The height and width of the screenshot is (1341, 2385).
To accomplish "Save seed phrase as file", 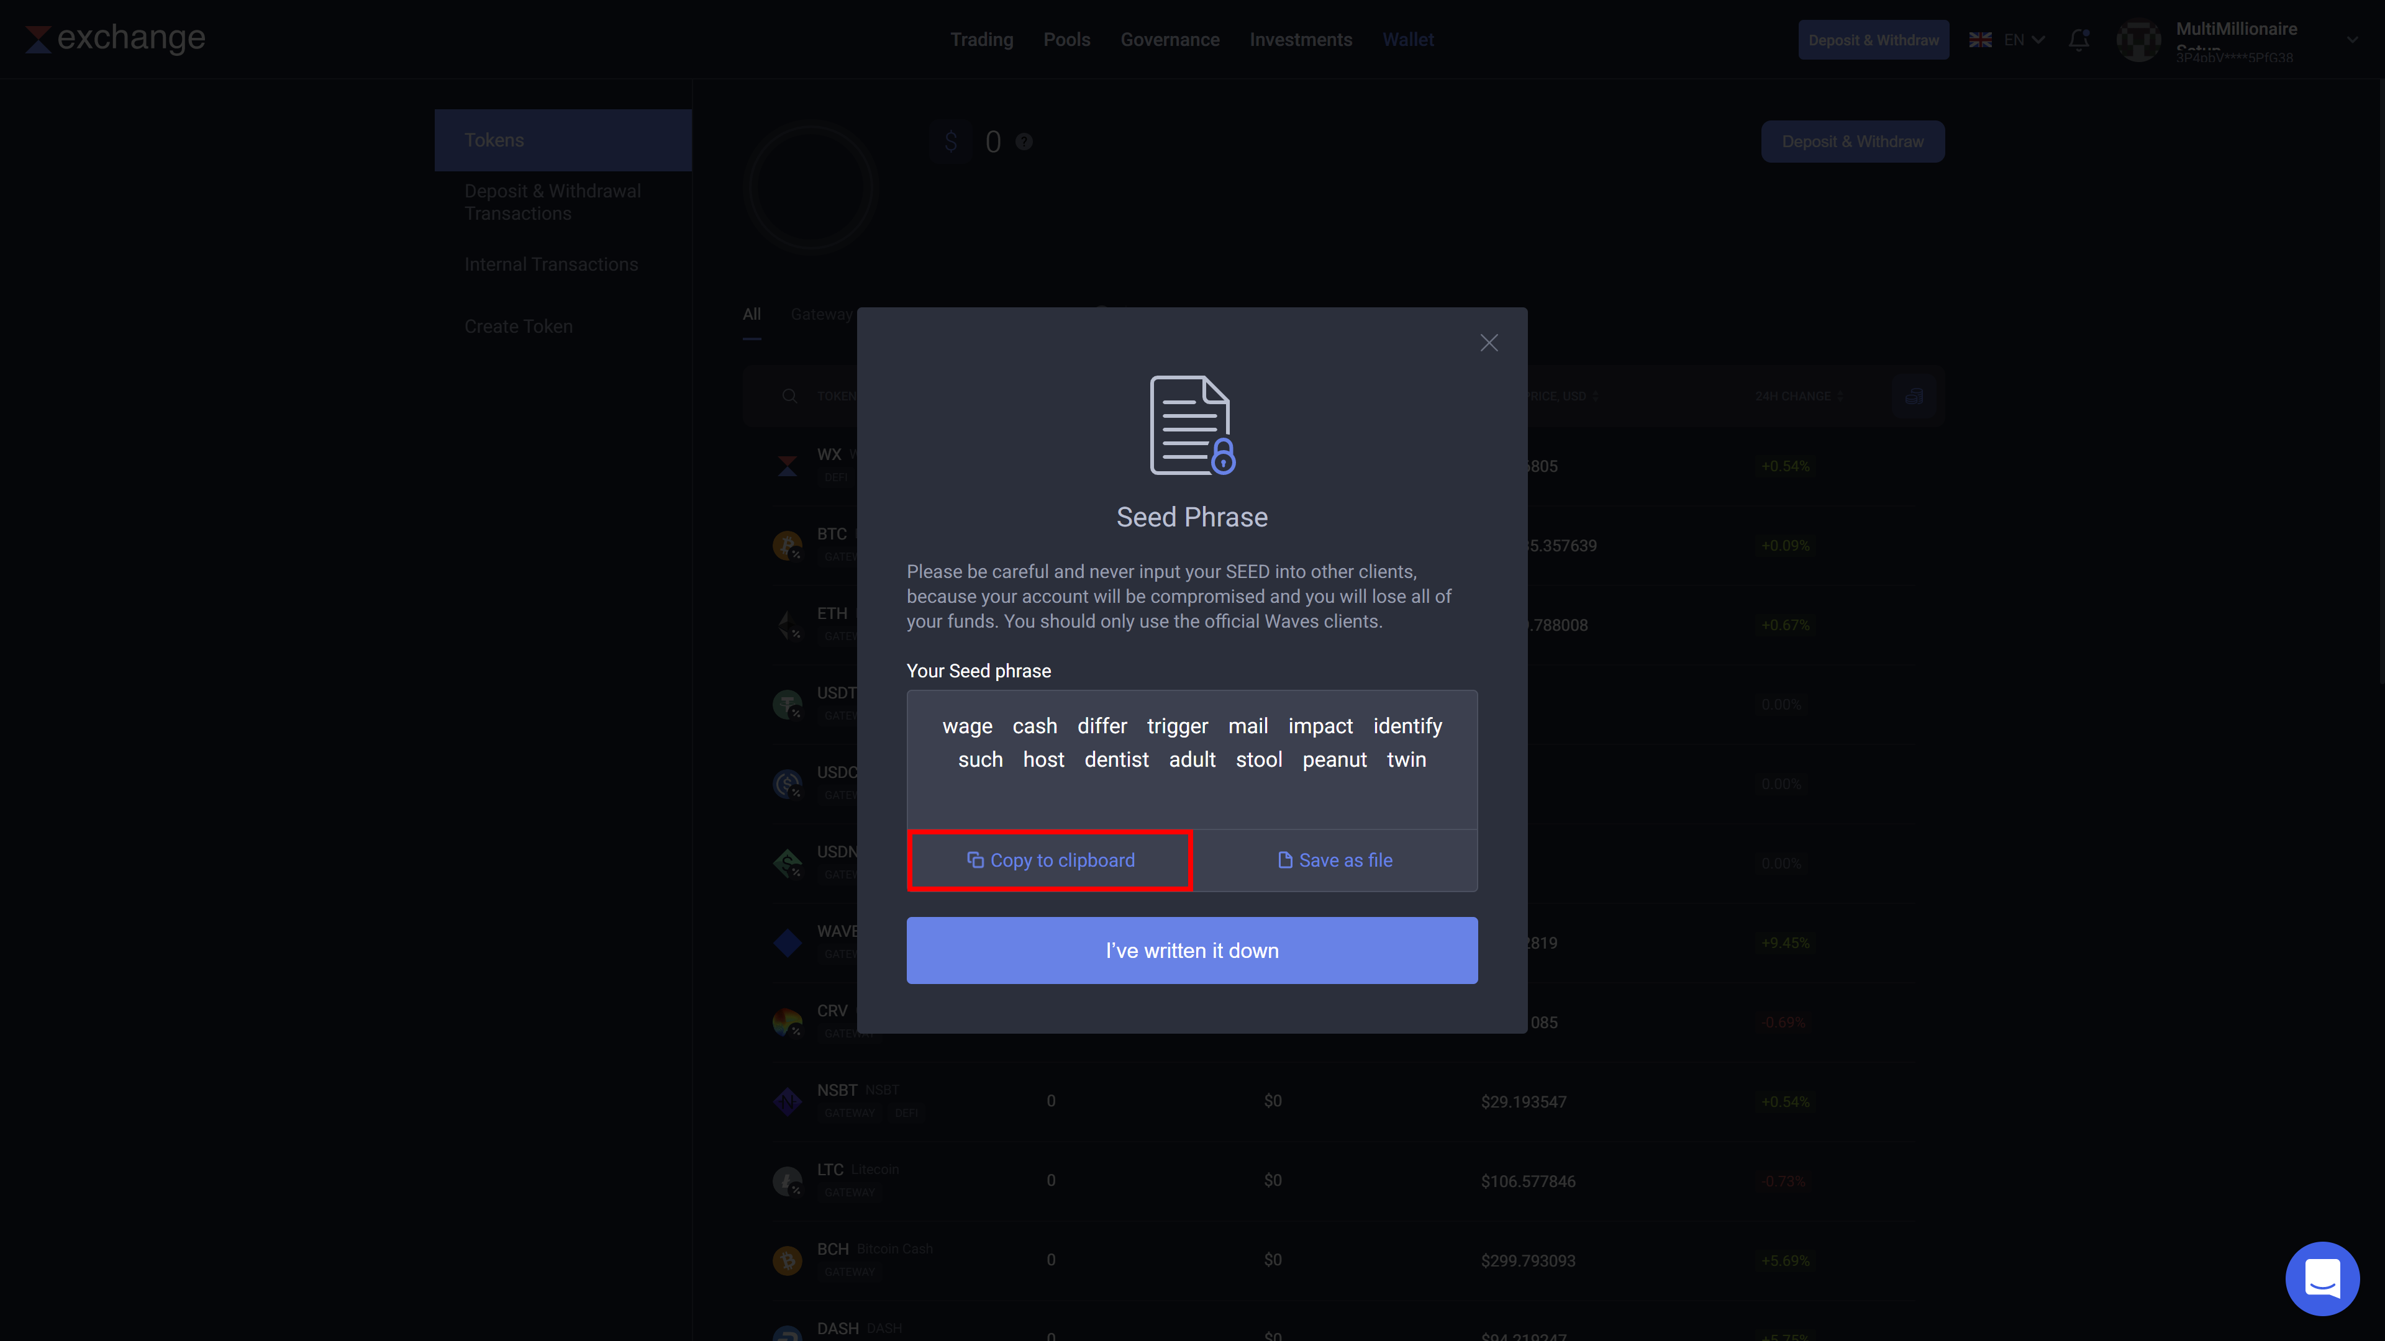I will coord(1335,860).
